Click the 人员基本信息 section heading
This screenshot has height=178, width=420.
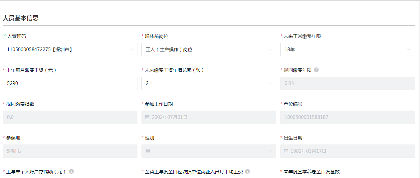point(21,18)
